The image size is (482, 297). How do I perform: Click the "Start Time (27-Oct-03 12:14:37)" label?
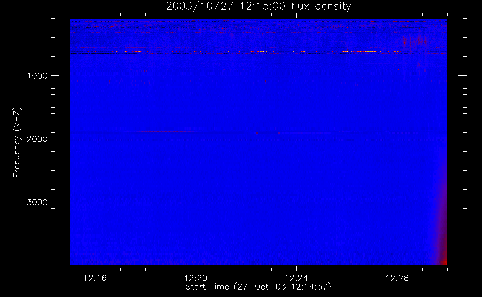tap(258, 287)
